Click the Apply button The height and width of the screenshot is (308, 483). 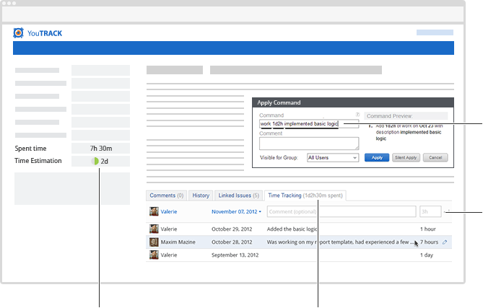coord(377,157)
